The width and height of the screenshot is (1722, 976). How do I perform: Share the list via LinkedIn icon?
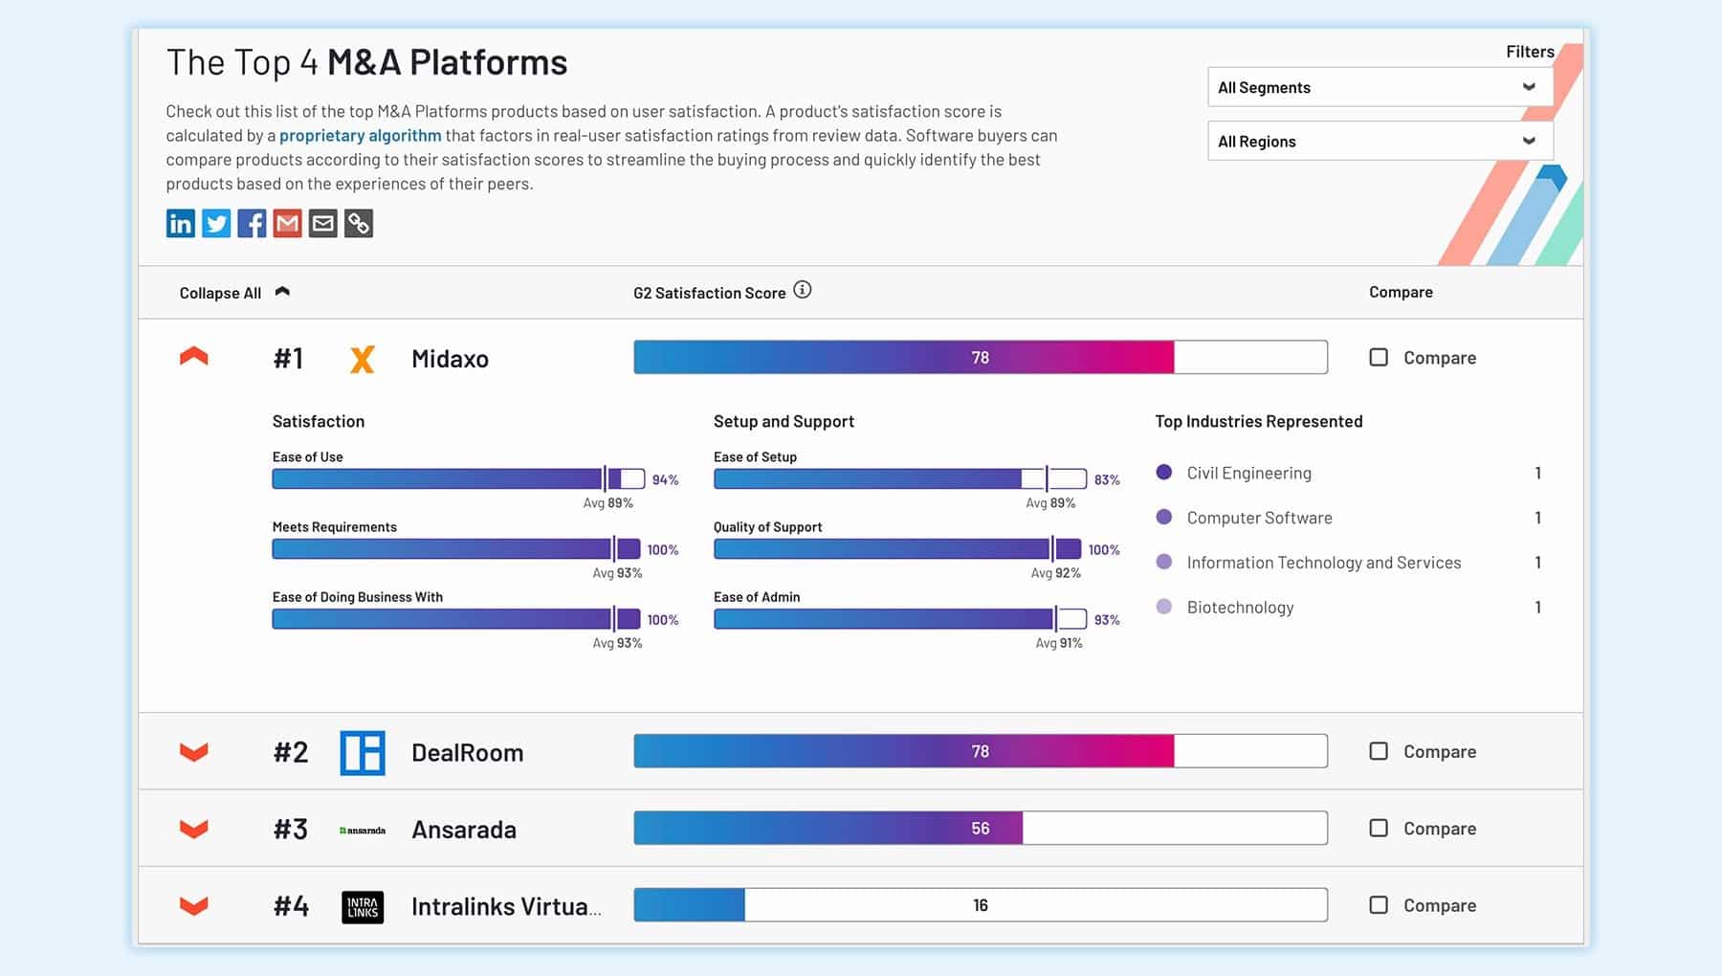(x=180, y=224)
